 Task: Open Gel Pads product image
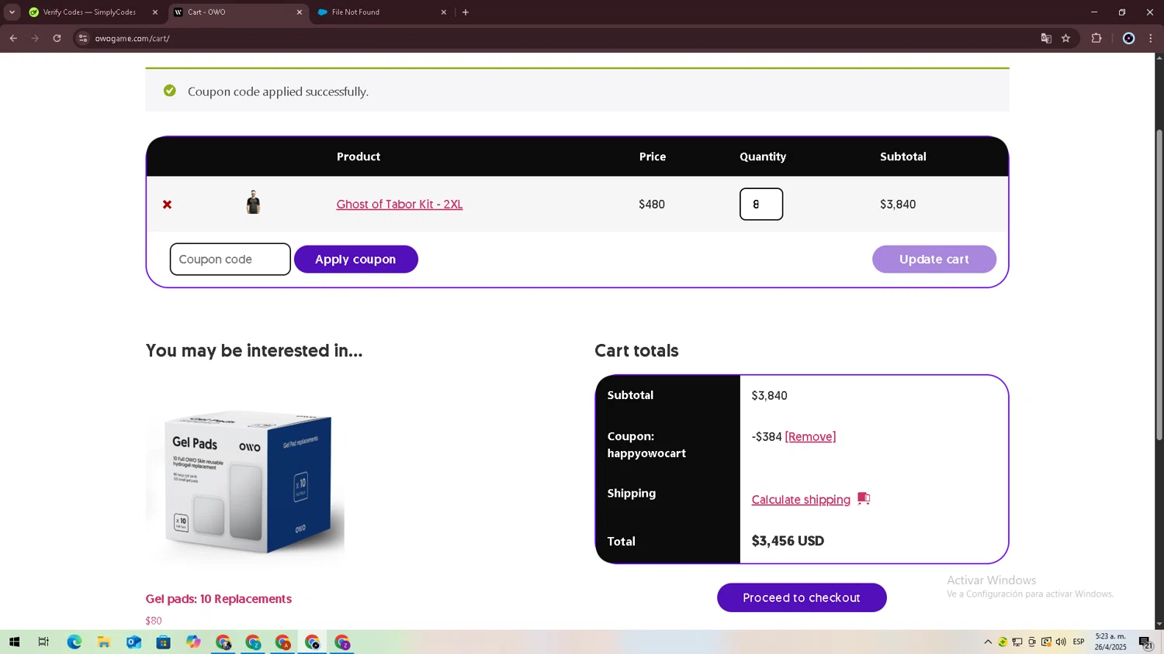[245, 481]
